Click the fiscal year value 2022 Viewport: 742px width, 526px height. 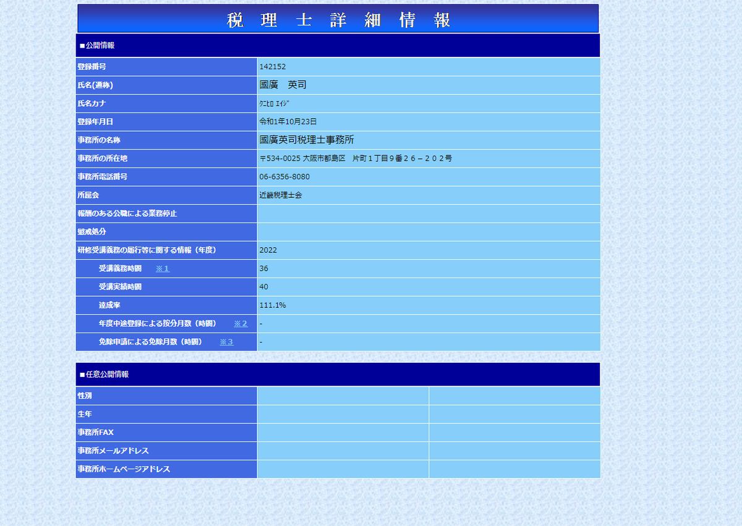pos(268,250)
